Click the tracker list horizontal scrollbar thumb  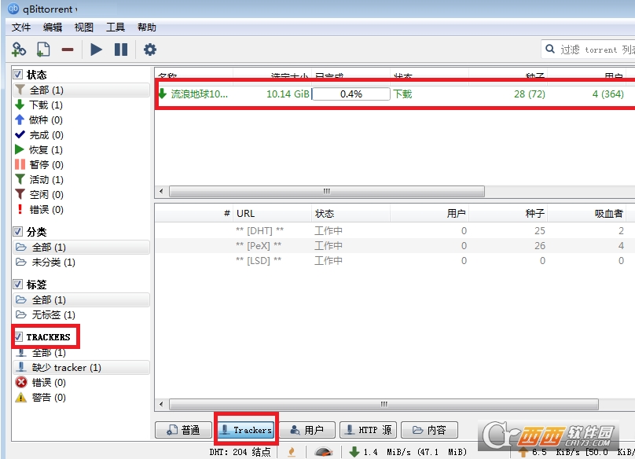point(384,404)
